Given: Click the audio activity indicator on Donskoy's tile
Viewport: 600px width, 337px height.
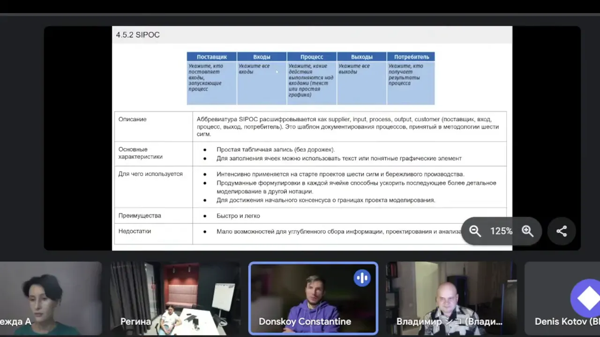Looking at the screenshot, I should [x=362, y=278].
